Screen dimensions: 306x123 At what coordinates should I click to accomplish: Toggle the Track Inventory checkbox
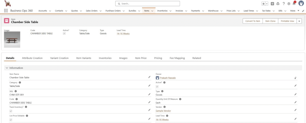pos(11,111)
